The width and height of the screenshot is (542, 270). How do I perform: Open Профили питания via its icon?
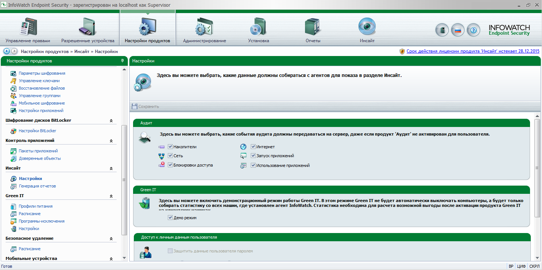pyautogui.click(x=13, y=207)
